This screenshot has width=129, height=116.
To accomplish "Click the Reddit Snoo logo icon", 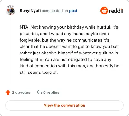I will [104, 11].
